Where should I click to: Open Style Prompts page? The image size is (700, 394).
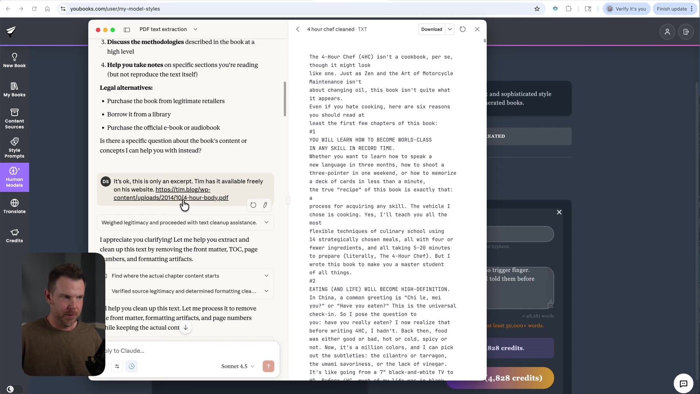tap(15, 148)
